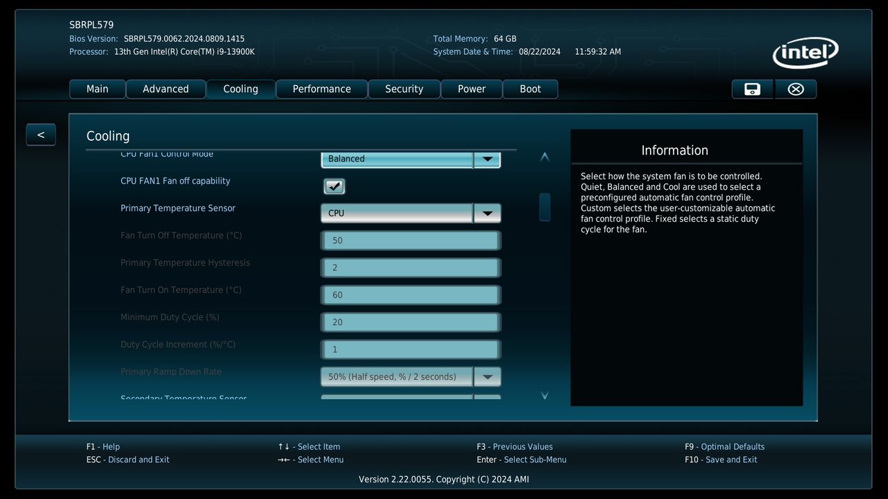The width and height of the screenshot is (888, 499).
Task: Open Primary Temperature Sensor dropdown arrow
Action: (x=487, y=213)
